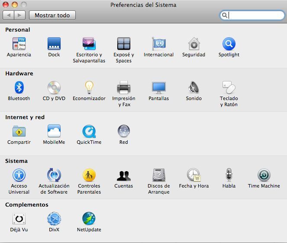Click the Mostrar todo button
Screen dimensions: 287x243
point(52,15)
